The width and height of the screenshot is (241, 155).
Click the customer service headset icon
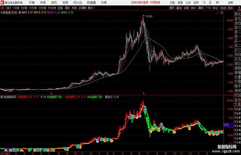pyautogui.click(x=204, y=3)
